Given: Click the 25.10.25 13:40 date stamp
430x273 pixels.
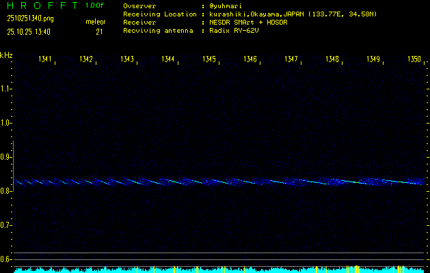Looking at the screenshot, I should [31, 31].
